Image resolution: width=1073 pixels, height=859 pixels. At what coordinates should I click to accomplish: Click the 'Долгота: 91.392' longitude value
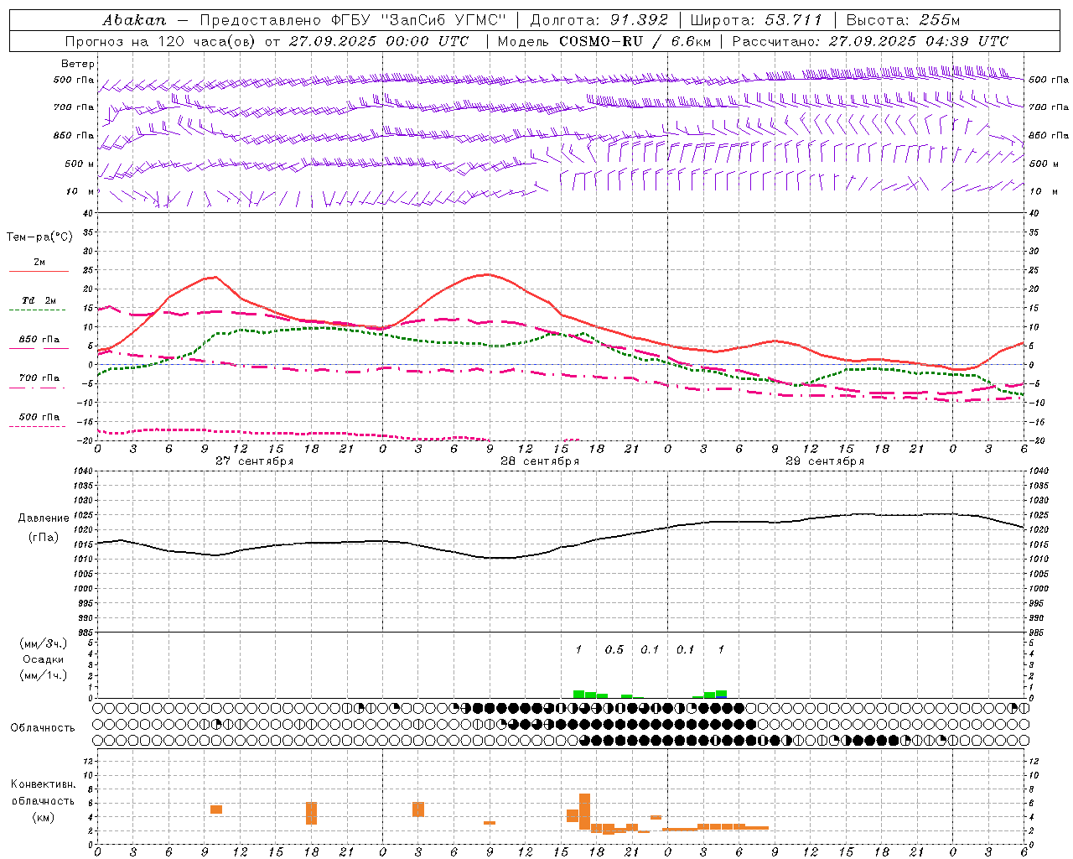(599, 20)
